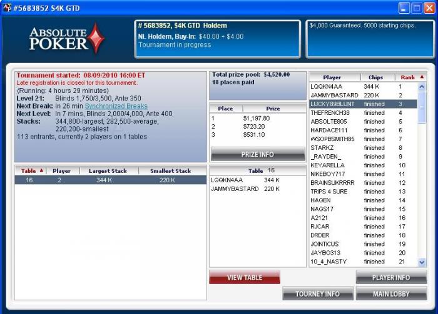Click the Tournament started date line
This screenshot has width=438, height=314.
click(81, 76)
